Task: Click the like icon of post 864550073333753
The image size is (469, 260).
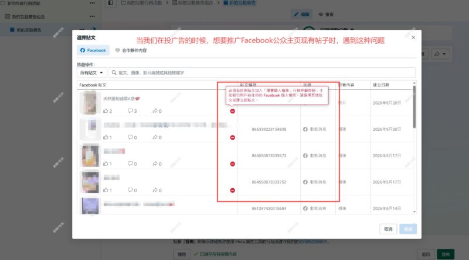Action: [106, 190]
